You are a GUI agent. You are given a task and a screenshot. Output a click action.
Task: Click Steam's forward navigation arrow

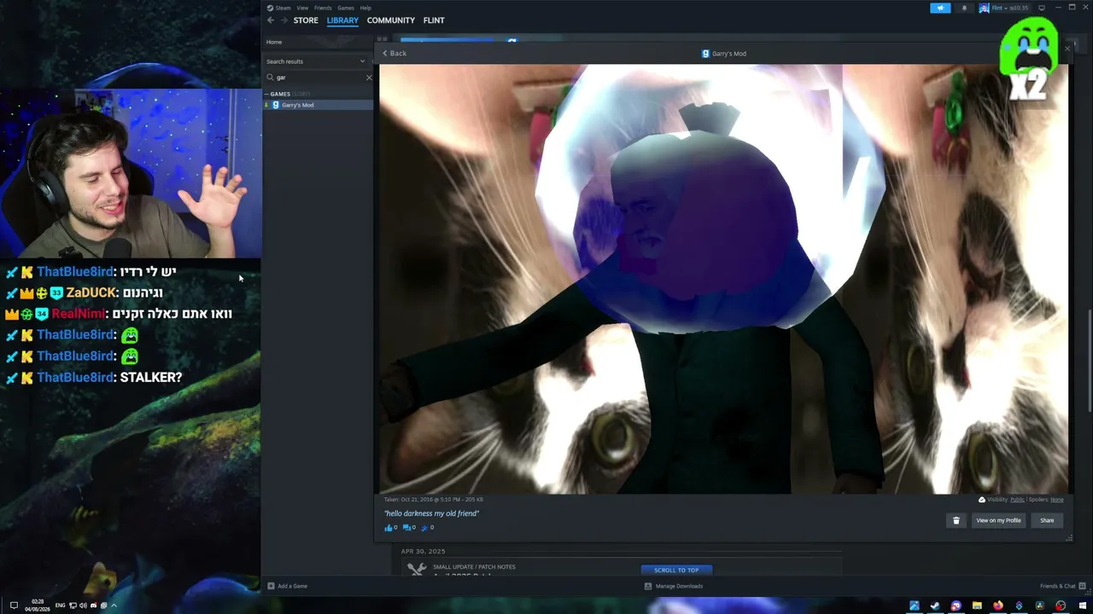tap(284, 20)
